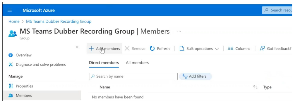Collapse the sidebar with double chevron

[77, 47]
